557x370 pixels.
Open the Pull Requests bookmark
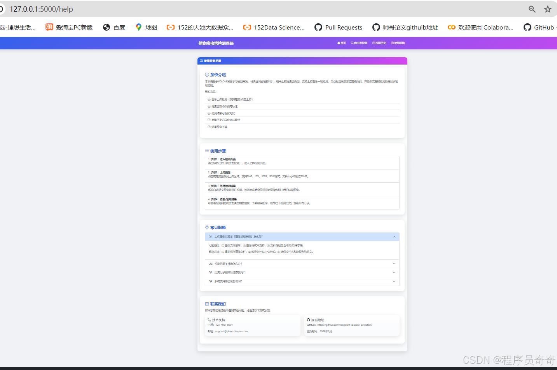[339, 27]
